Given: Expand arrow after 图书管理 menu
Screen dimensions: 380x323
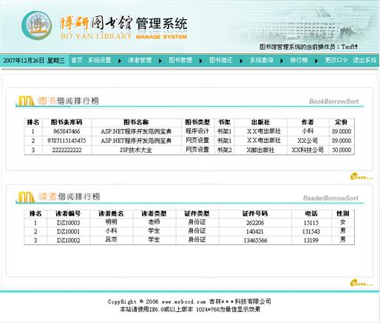Looking at the screenshot, I should tap(201, 61).
